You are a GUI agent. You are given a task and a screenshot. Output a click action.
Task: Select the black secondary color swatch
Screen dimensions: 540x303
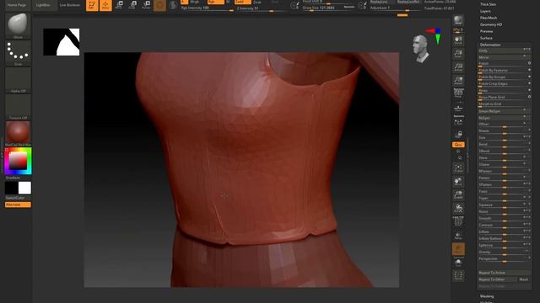tap(11, 188)
